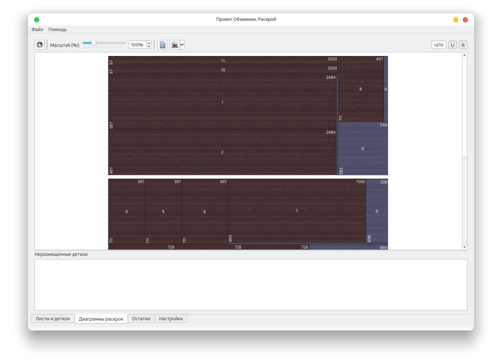
Task: Increase scale with the spinbox up arrow
Action: pos(149,43)
